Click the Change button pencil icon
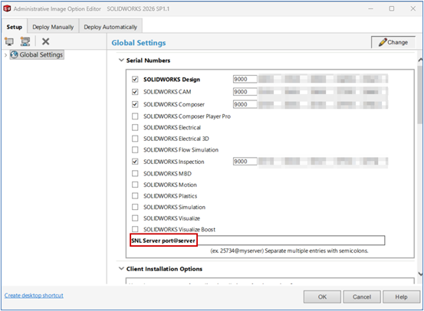Image resolution: width=424 pixels, height=311 pixels. tap(383, 42)
